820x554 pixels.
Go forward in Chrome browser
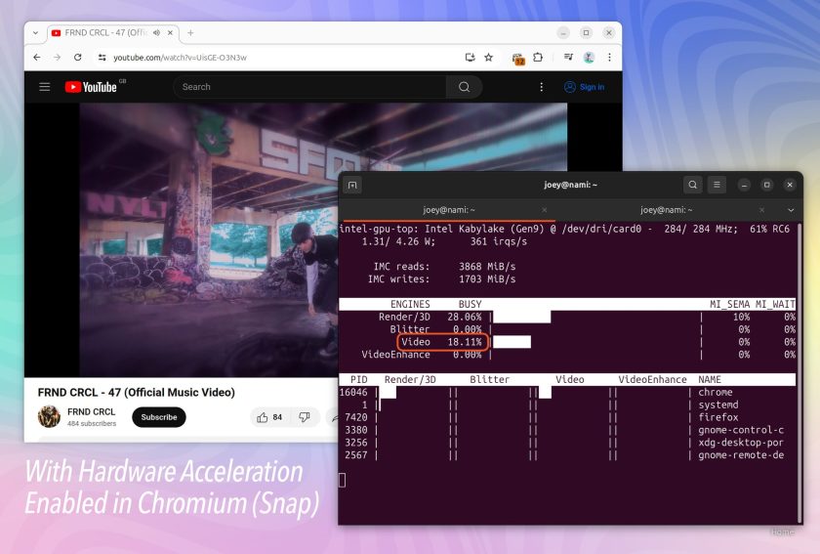tap(57, 58)
